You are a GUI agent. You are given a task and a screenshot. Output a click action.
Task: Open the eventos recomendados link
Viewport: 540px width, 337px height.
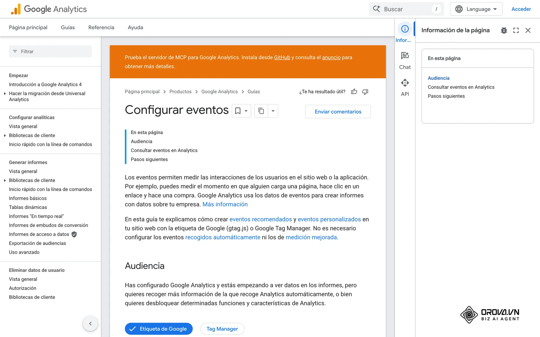[x=261, y=219]
